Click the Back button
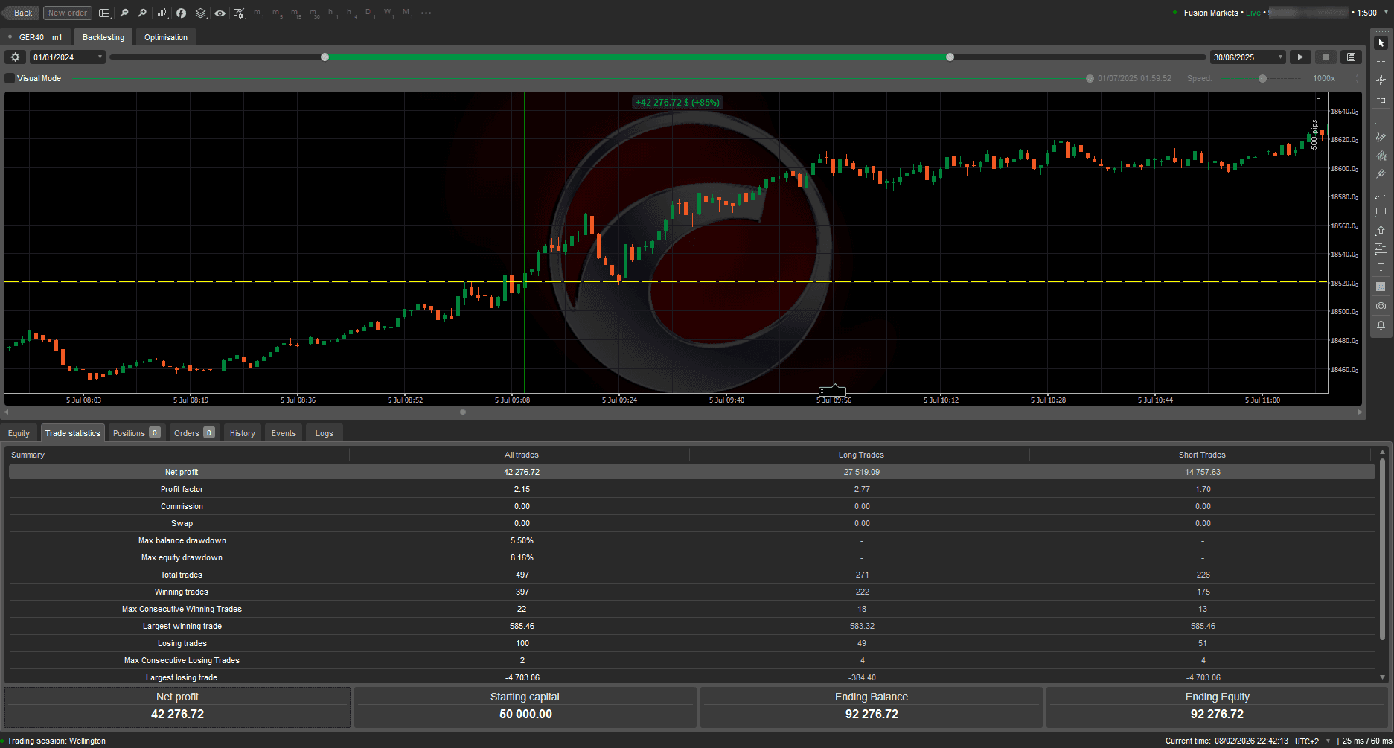The height and width of the screenshot is (748, 1394). click(x=21, y=13)
